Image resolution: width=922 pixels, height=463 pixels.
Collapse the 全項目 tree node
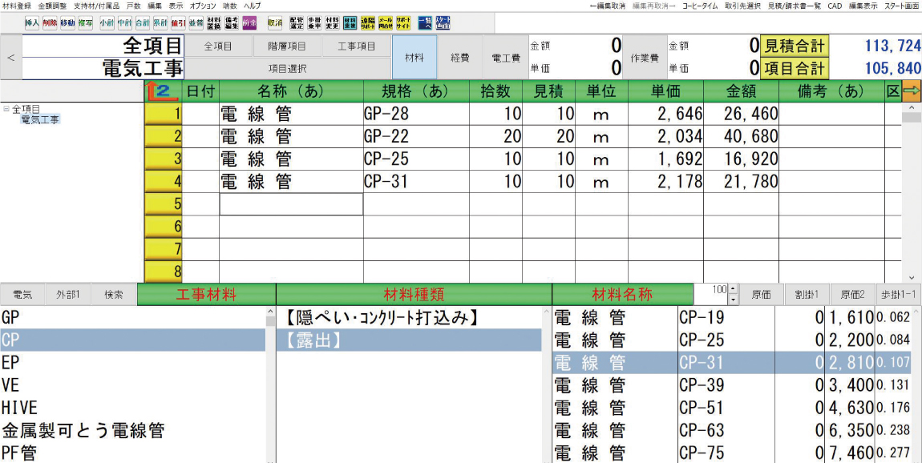click(x=6, y=109)
